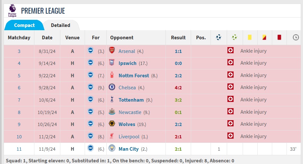Click injury cross icon in Liverpool row
This screenshot has height=164, width=303.
pos(230,136)
